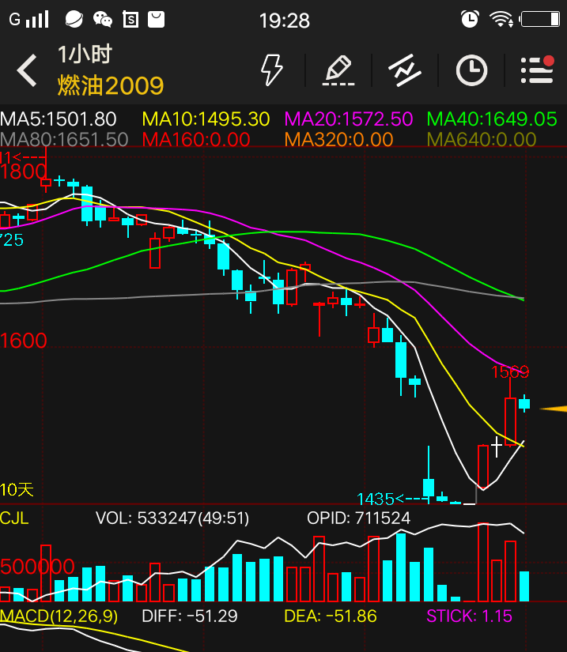Tap the 1569 high price marker

pyautogui.click(x=510, y=371)
